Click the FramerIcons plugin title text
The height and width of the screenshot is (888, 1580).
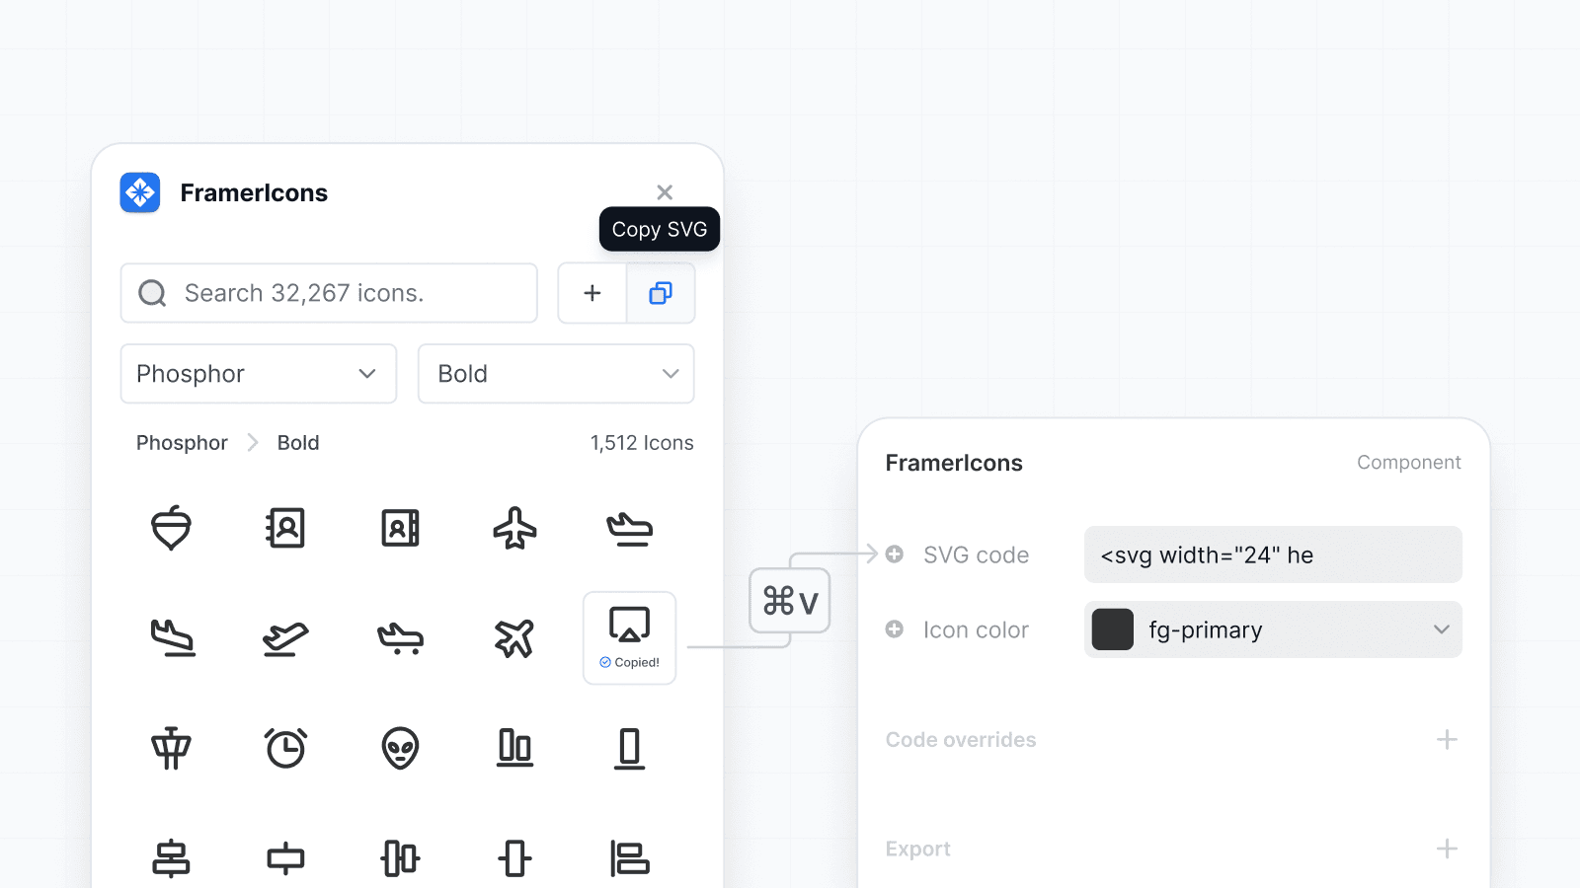click(254, 192)
